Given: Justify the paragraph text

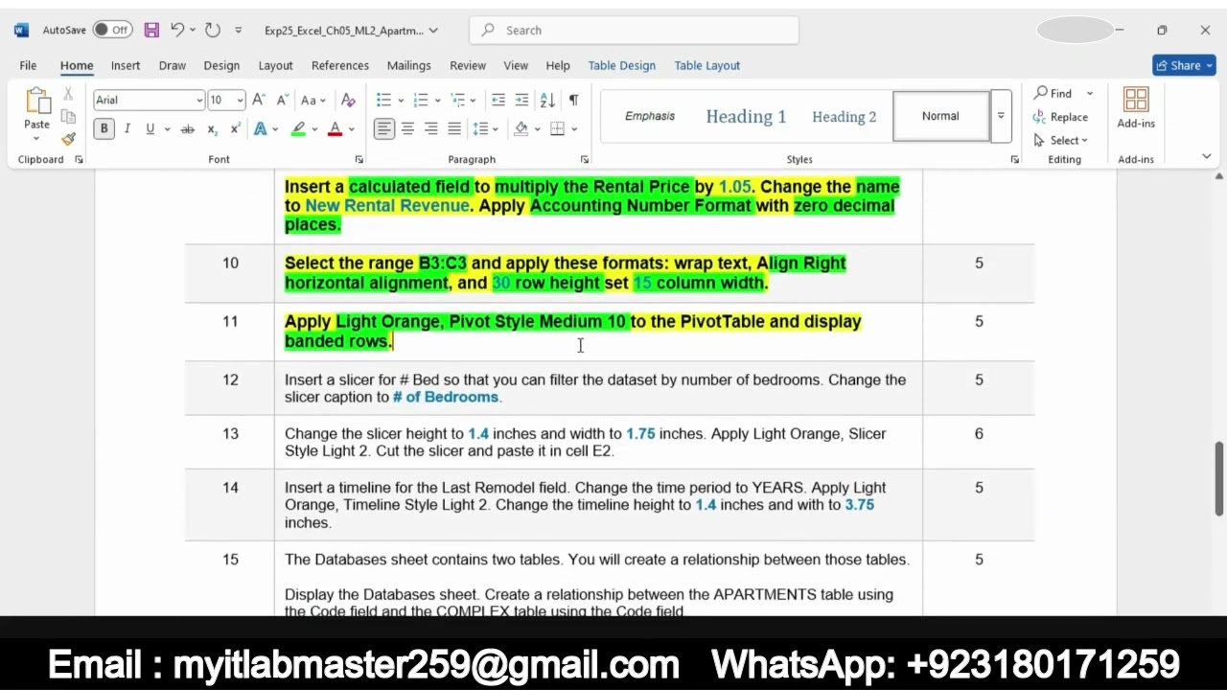Looking at the screenshot, I should 454,128.
